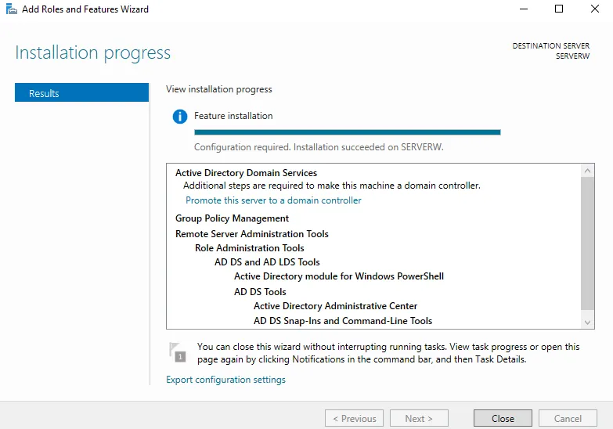
Task: Minimize the Add Roles and Features Wizard
Action: click(524, 9)
